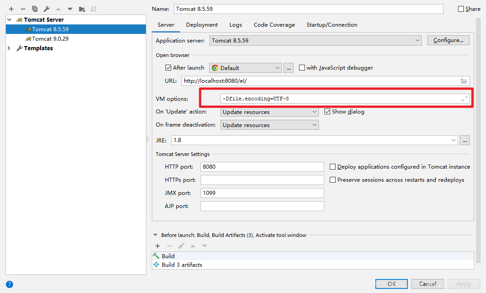Uncheck the Show dialog checkbox
486x293 pixels.
coord(327,111)
